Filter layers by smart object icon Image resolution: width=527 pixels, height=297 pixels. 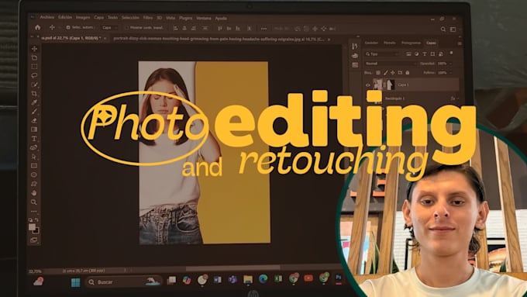[x=441, y=54]
